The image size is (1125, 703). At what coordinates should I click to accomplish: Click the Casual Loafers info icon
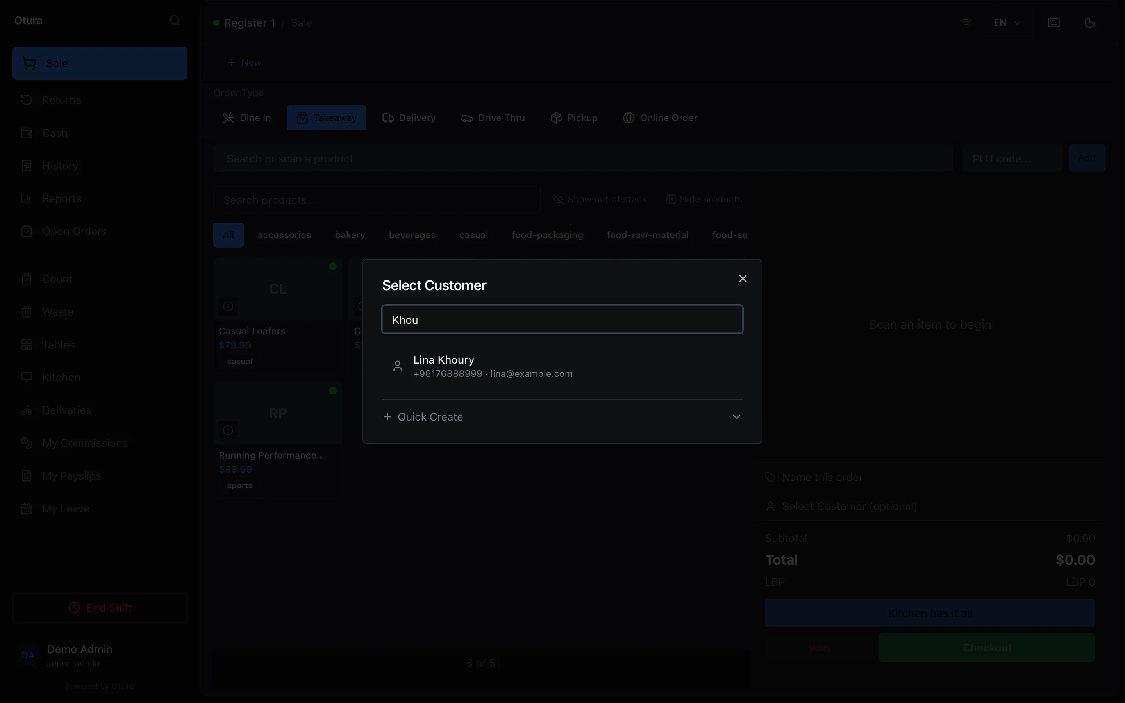click(x=228, y=306)
